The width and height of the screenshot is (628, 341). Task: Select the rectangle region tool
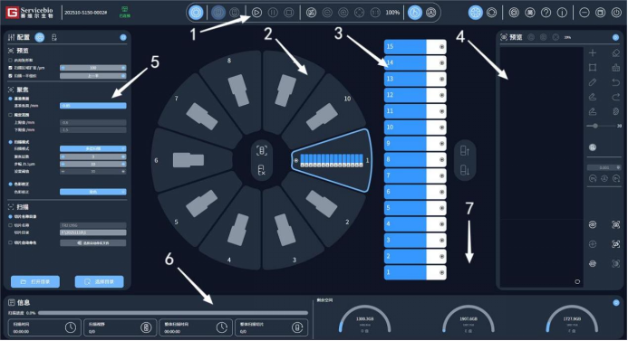pyautogui.click(x=593, y=68)
